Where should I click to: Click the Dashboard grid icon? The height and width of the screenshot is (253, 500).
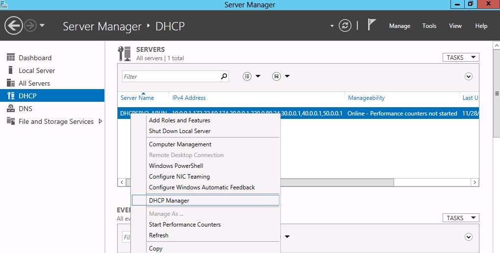11,57
